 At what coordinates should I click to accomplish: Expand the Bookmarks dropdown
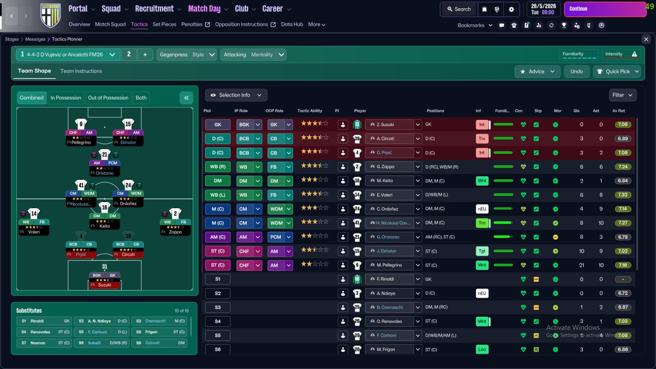pyautogui.click(x=475, y=25)
